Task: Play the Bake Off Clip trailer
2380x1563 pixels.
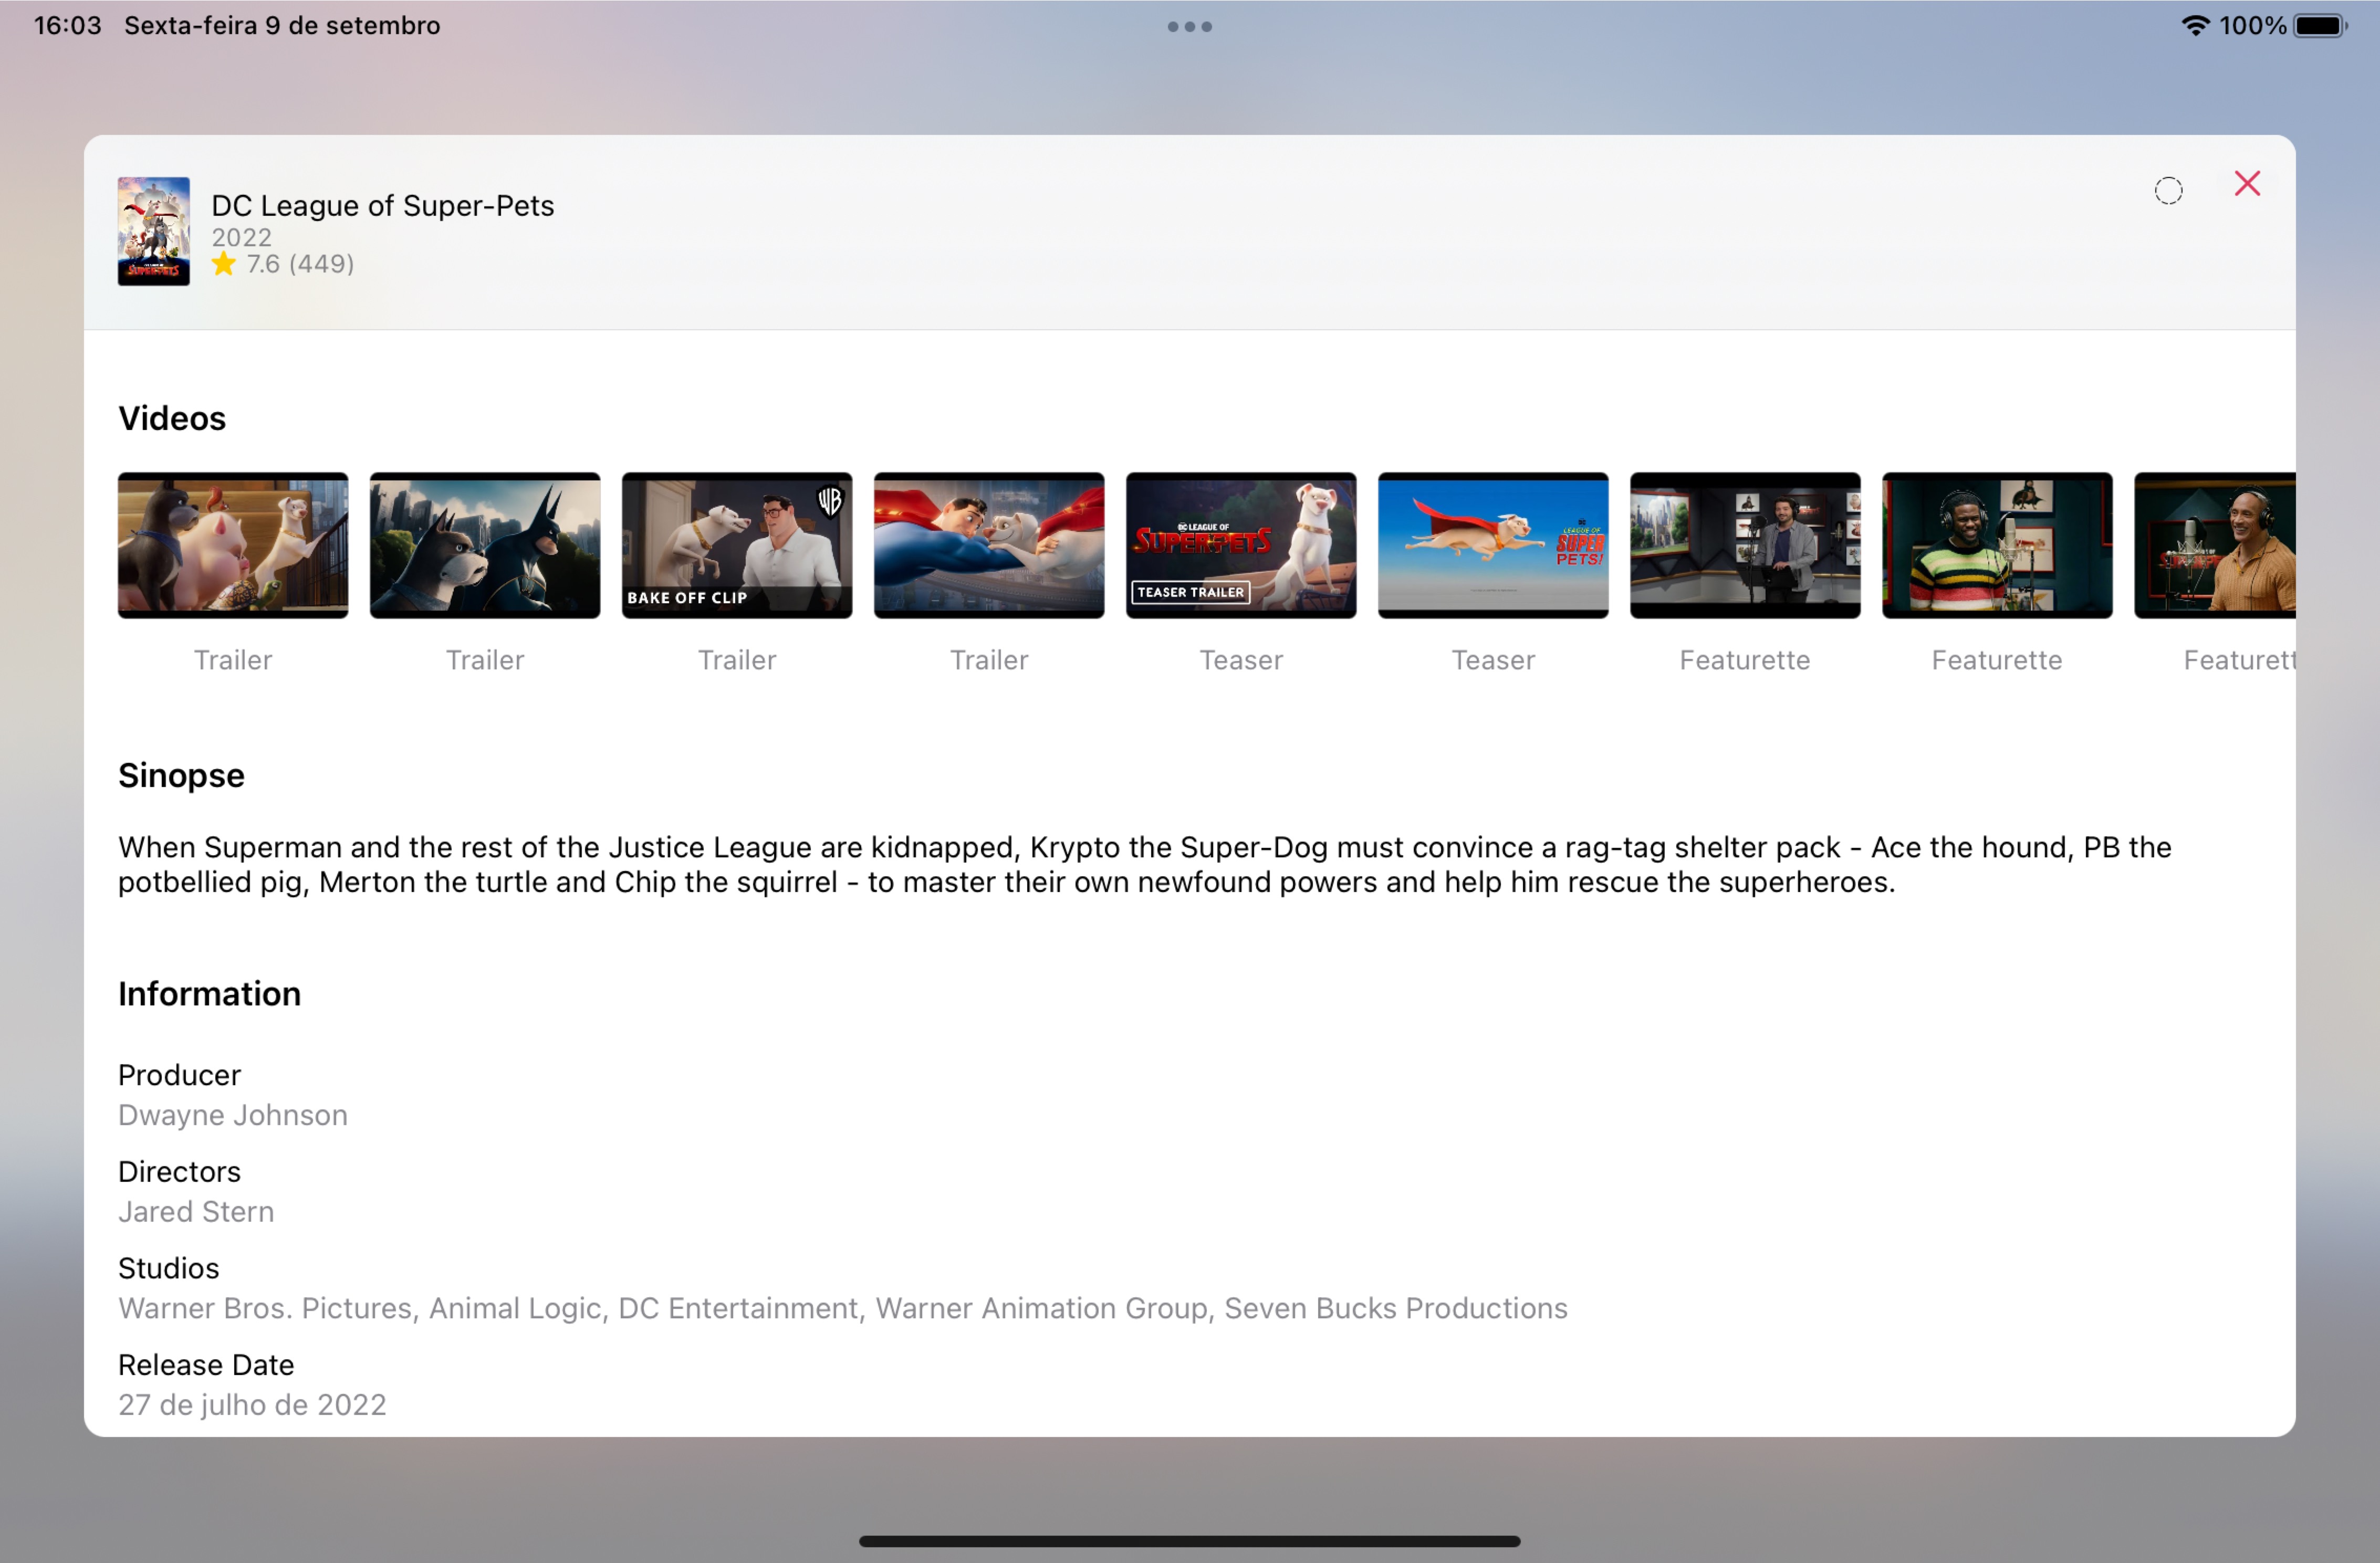Action: (737, 545)
